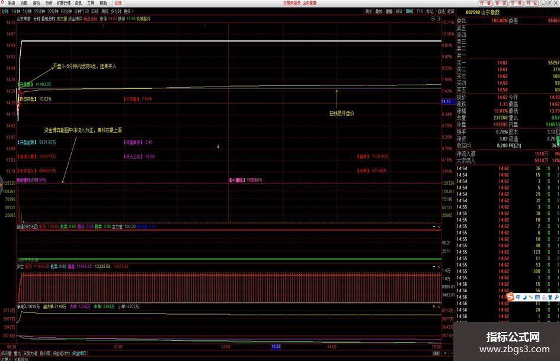Image resolution: width=560 pixels, height=361 pixels.
Task: Click the 13:28 time marker on the time axis
Action: [x=276, y=347]
